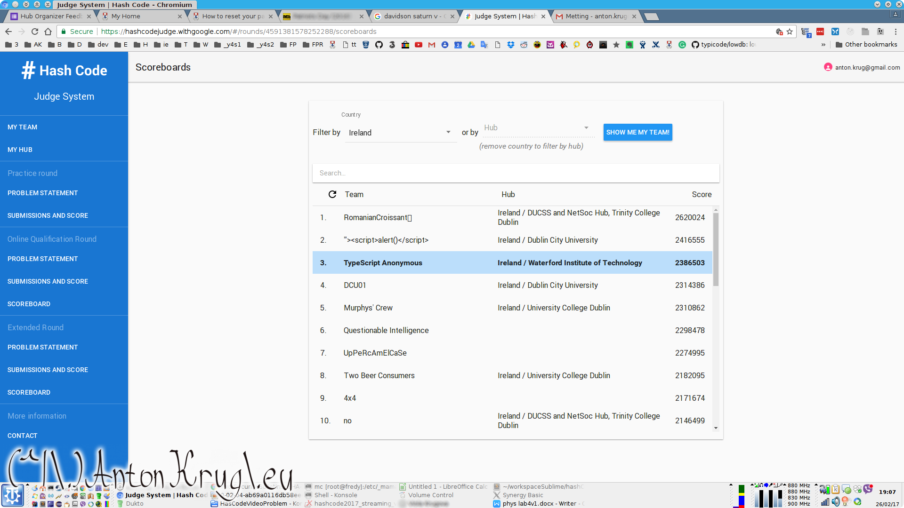The height and width of the screenshot is (508, 904).
Task: Open the _y4s1 bookmark folder
Action: tap(228, 45)
